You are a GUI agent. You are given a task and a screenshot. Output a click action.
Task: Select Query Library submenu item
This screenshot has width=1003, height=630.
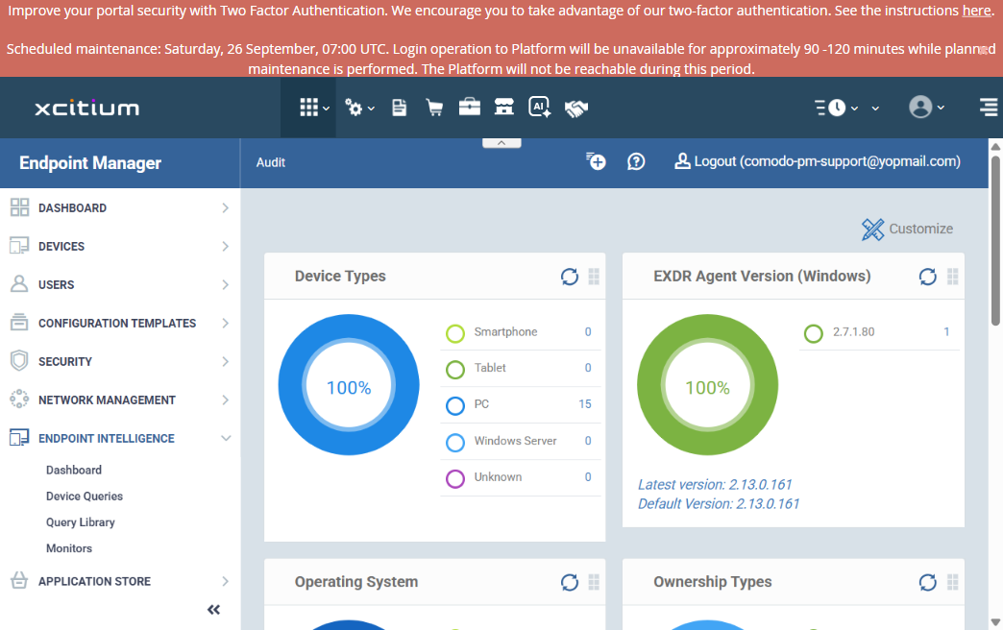pos(81,522)
